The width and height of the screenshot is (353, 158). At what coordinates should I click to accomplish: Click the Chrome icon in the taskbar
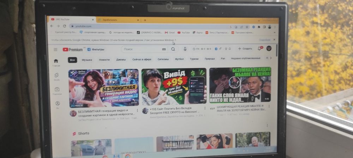click(x=128, y=156)
